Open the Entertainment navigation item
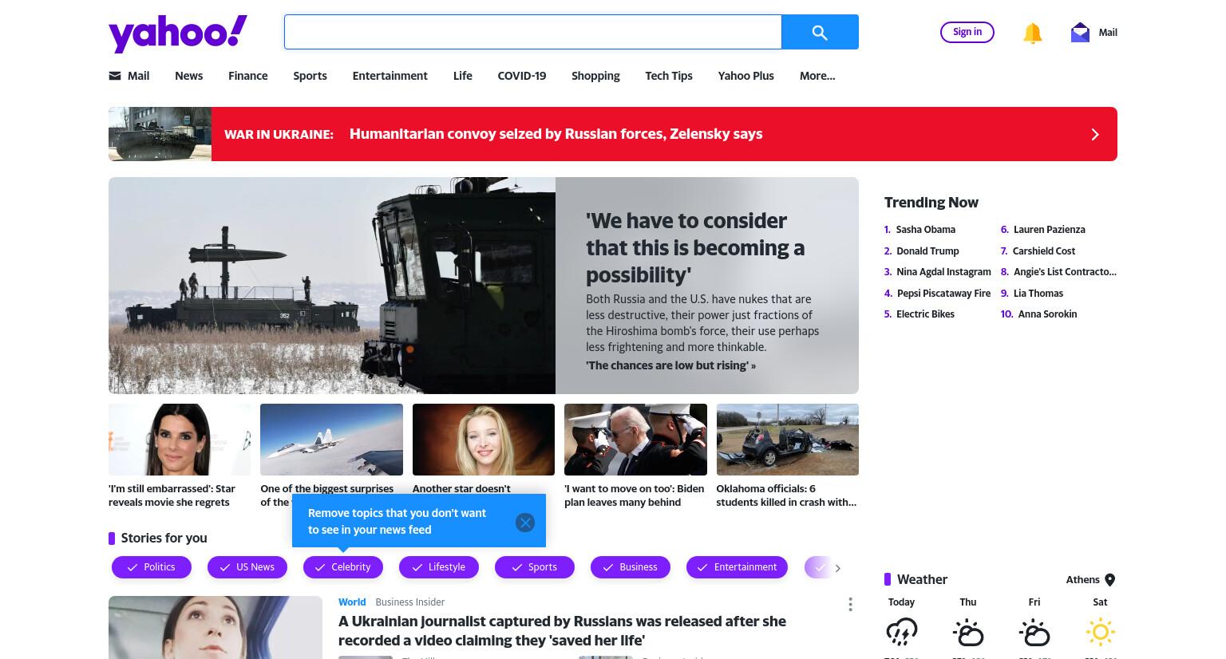Viewport: 1226px width, 659px height. 390,76
